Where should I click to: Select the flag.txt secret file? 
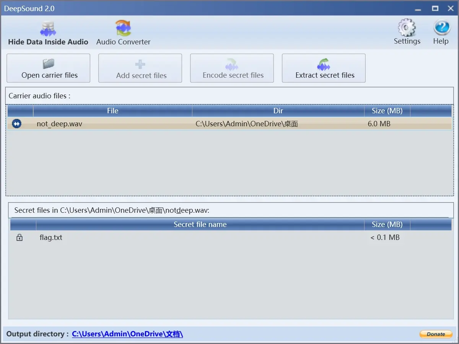tap(51, 238)
